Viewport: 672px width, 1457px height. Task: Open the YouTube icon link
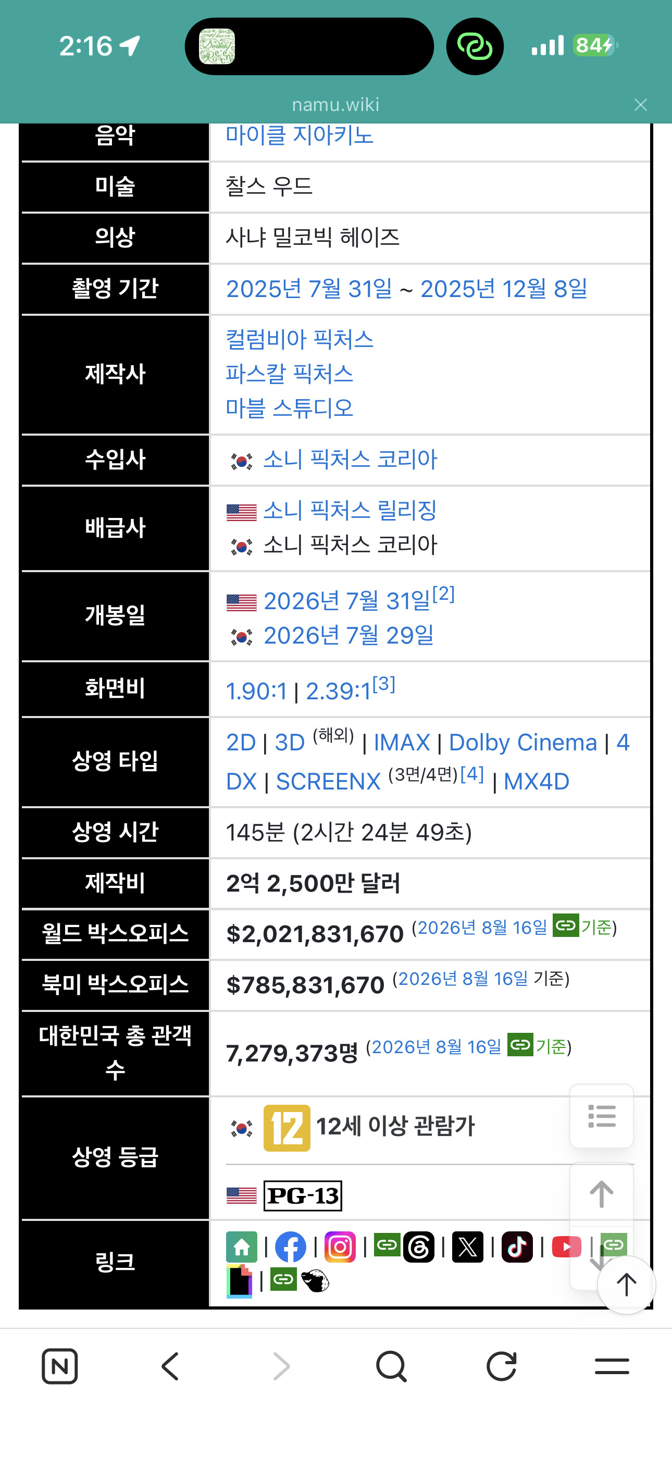566,1246
